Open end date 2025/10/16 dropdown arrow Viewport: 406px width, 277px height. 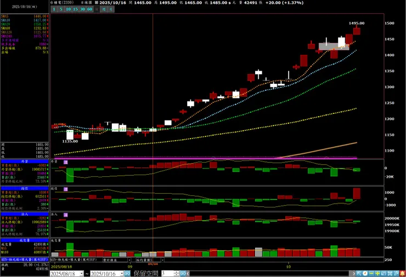point(122,273)
